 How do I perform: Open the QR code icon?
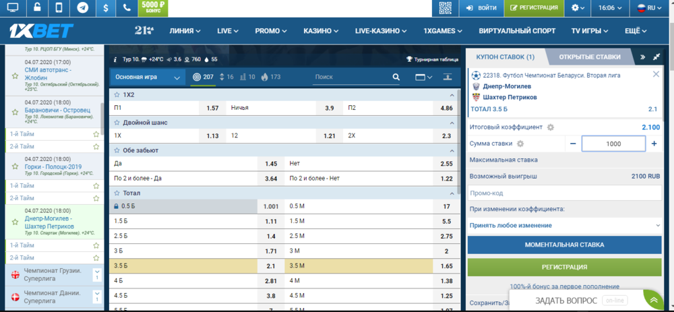pos(446,7)
